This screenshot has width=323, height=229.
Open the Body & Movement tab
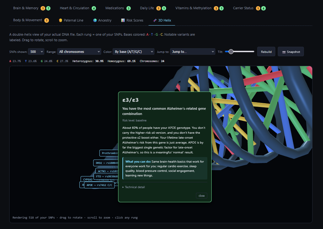tap(31, 20)
